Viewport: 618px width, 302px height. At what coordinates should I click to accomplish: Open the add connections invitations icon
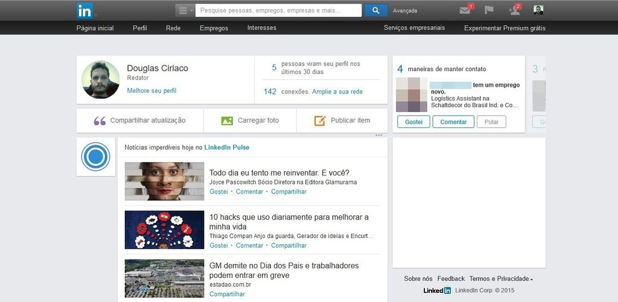point(514,11)
